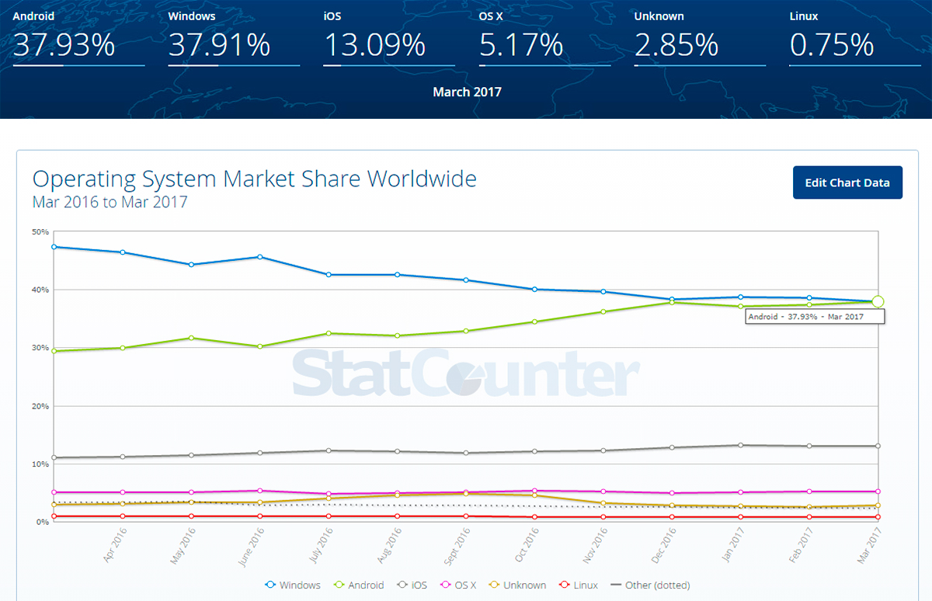The image size is (932, 601).
Task: Select the Windows 37.91% stat tile
Action: point(233,39)
